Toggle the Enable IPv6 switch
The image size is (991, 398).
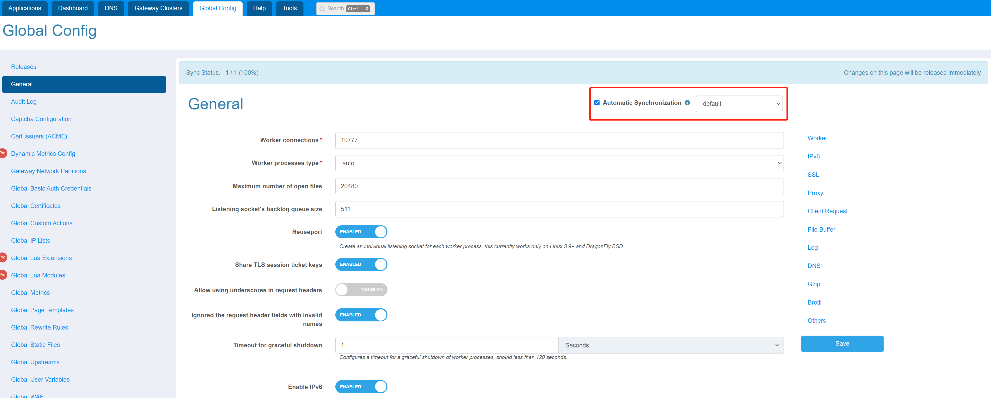pyautogui.click(x=361, y=386)
